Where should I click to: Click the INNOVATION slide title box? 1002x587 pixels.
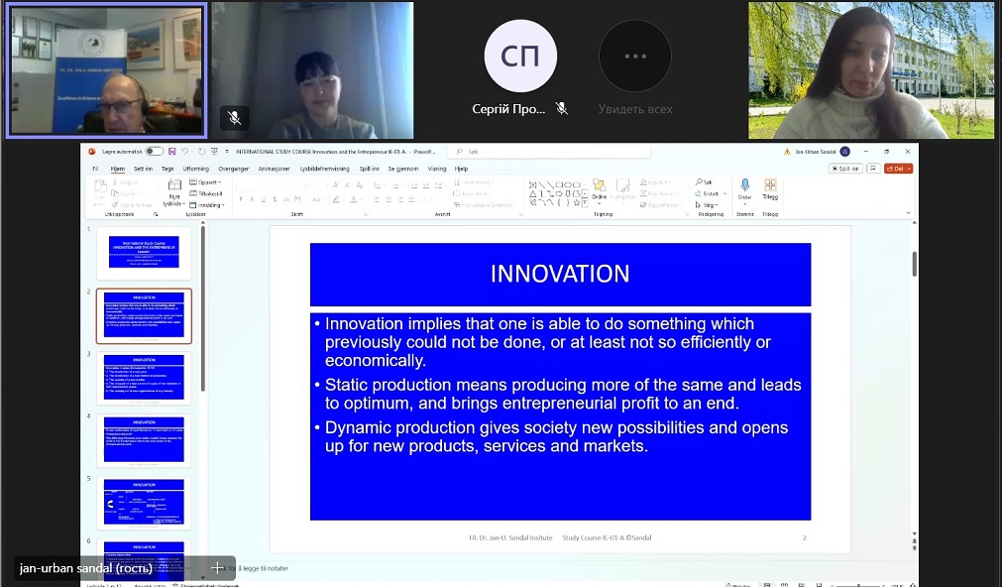[x=560, y=275]
